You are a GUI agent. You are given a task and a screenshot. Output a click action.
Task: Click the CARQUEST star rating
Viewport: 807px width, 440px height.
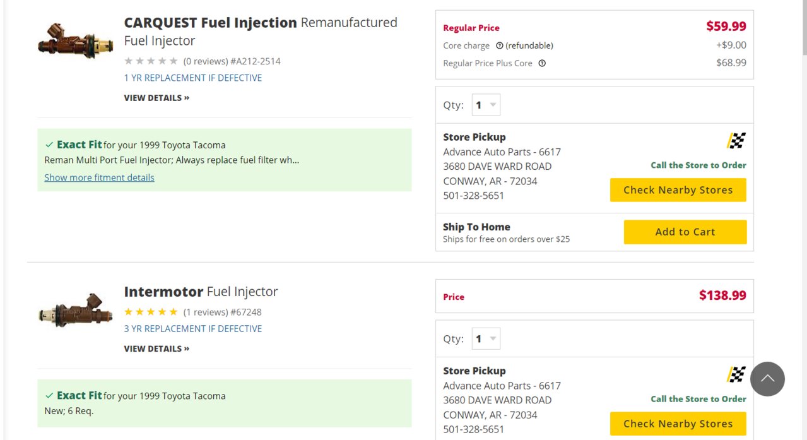151,61
